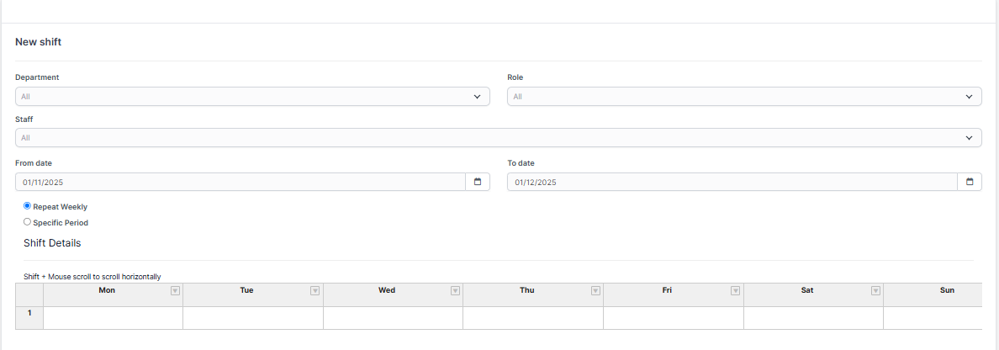Open the To date calendar picker icon
The image size is (999, 350).
pyautogui.click(x=969, y=182)
